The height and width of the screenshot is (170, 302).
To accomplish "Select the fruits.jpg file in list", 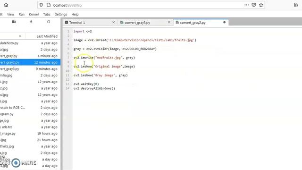I will (30, 146).
